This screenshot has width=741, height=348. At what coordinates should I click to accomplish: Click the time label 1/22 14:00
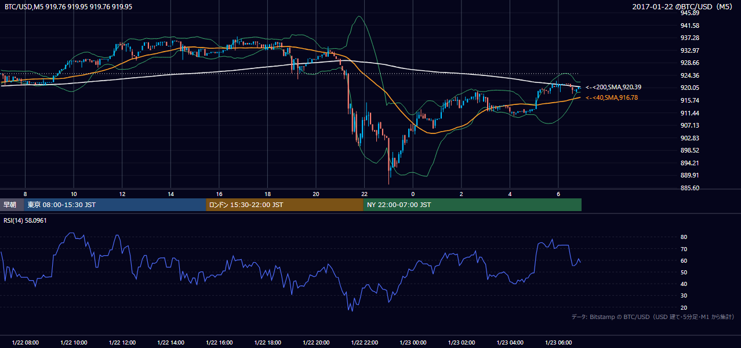pos(170,343)
